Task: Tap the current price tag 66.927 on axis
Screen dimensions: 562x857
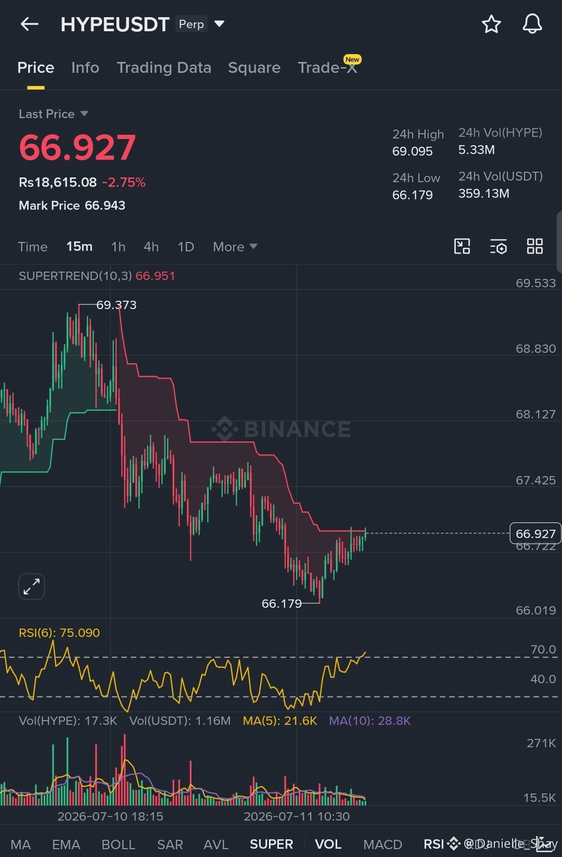Action: (535, 533)
